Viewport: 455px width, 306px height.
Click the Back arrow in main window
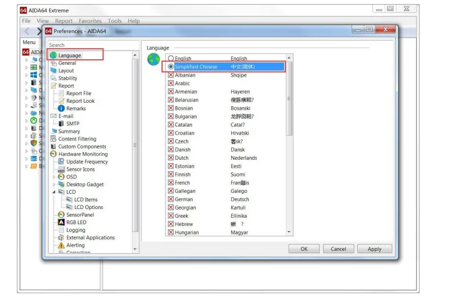coord(27,31)
